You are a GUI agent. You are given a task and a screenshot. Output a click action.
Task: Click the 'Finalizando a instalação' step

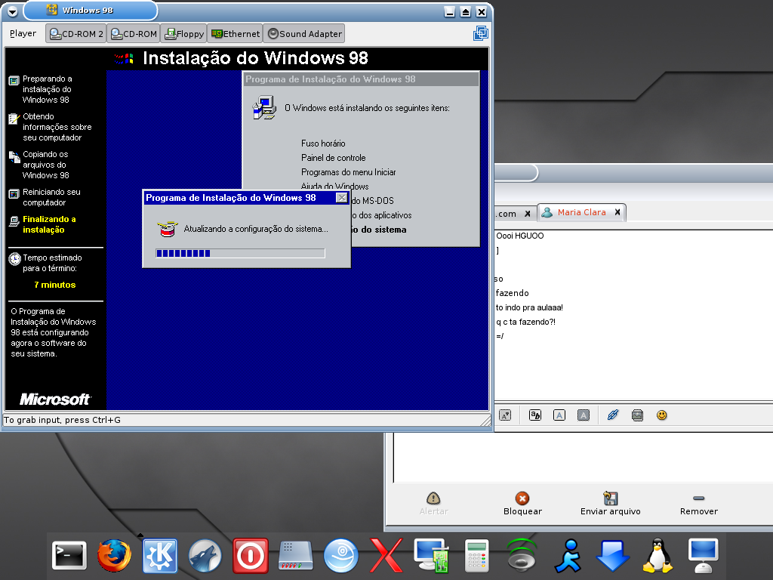(x=49, y=224)
